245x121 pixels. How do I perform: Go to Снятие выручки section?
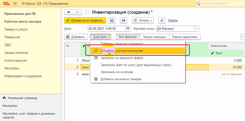16,61
